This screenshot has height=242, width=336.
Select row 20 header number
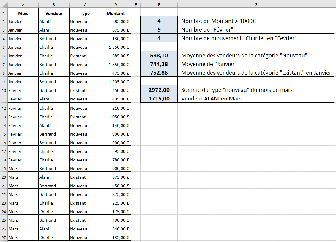[4, 177]
